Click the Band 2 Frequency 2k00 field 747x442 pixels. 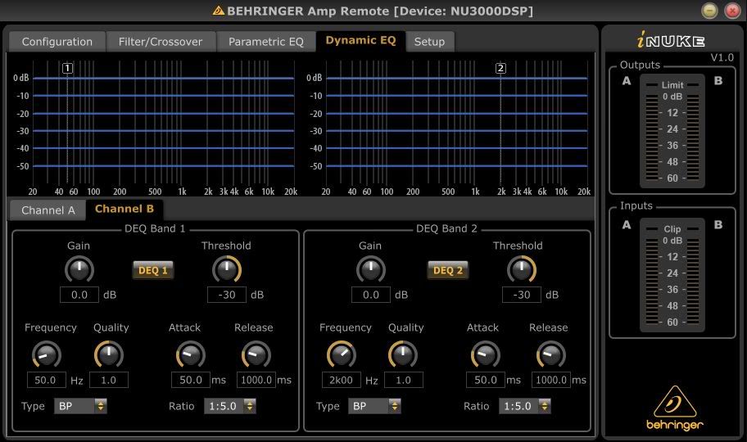[341, 380]
